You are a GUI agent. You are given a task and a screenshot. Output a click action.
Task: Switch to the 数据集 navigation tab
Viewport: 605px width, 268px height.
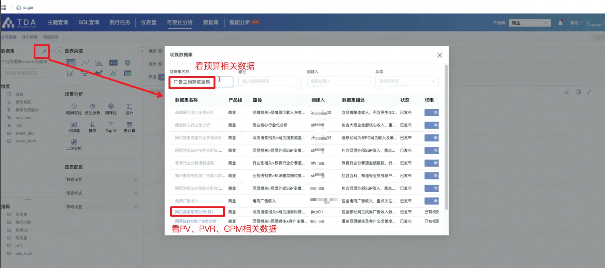211,22
